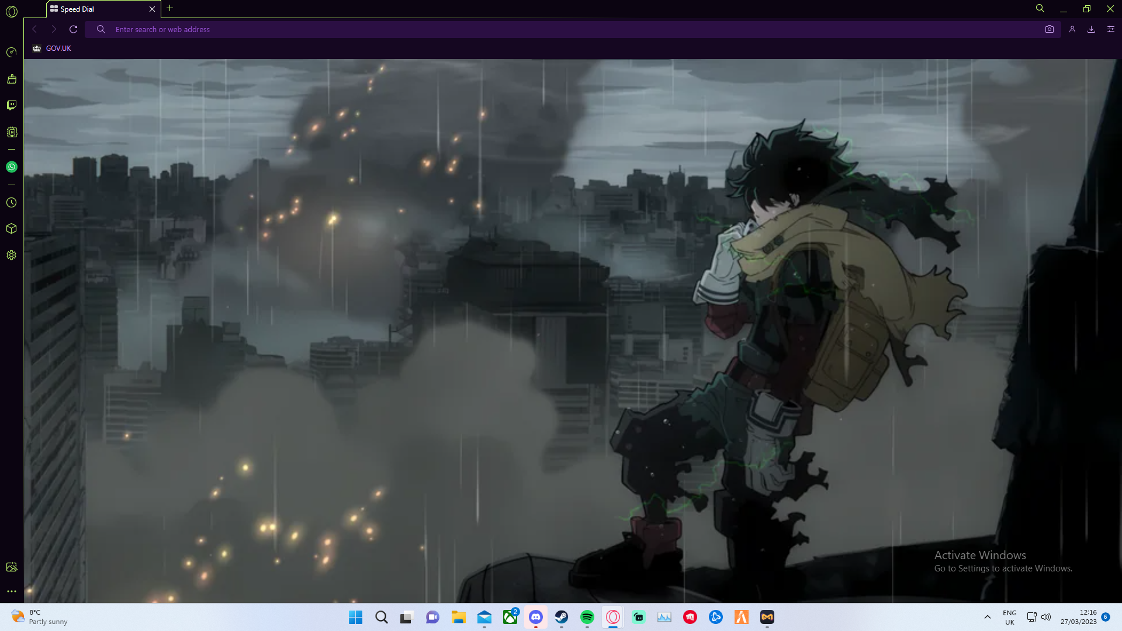Open WhatsApp messenger in sidebar
The image size is (1122, 631).
12,167
